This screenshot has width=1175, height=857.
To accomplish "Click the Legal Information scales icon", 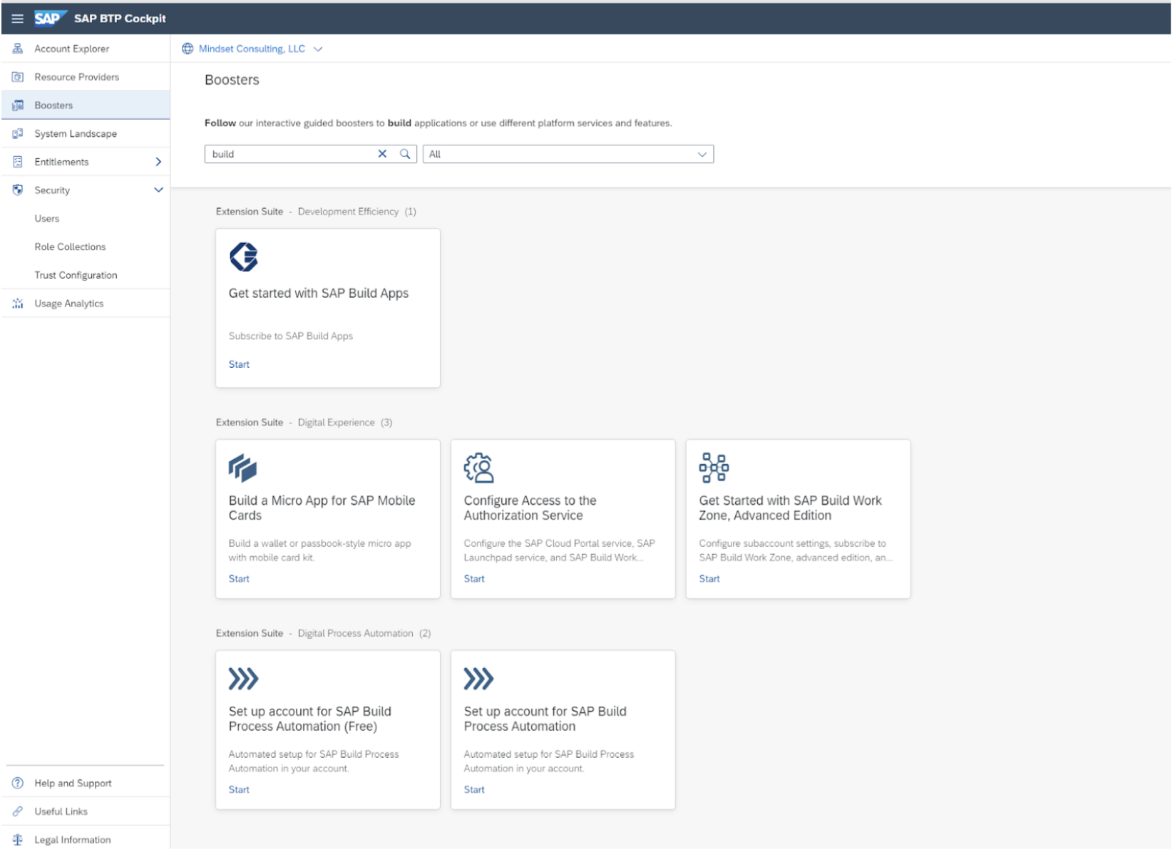I will (16, 839).
